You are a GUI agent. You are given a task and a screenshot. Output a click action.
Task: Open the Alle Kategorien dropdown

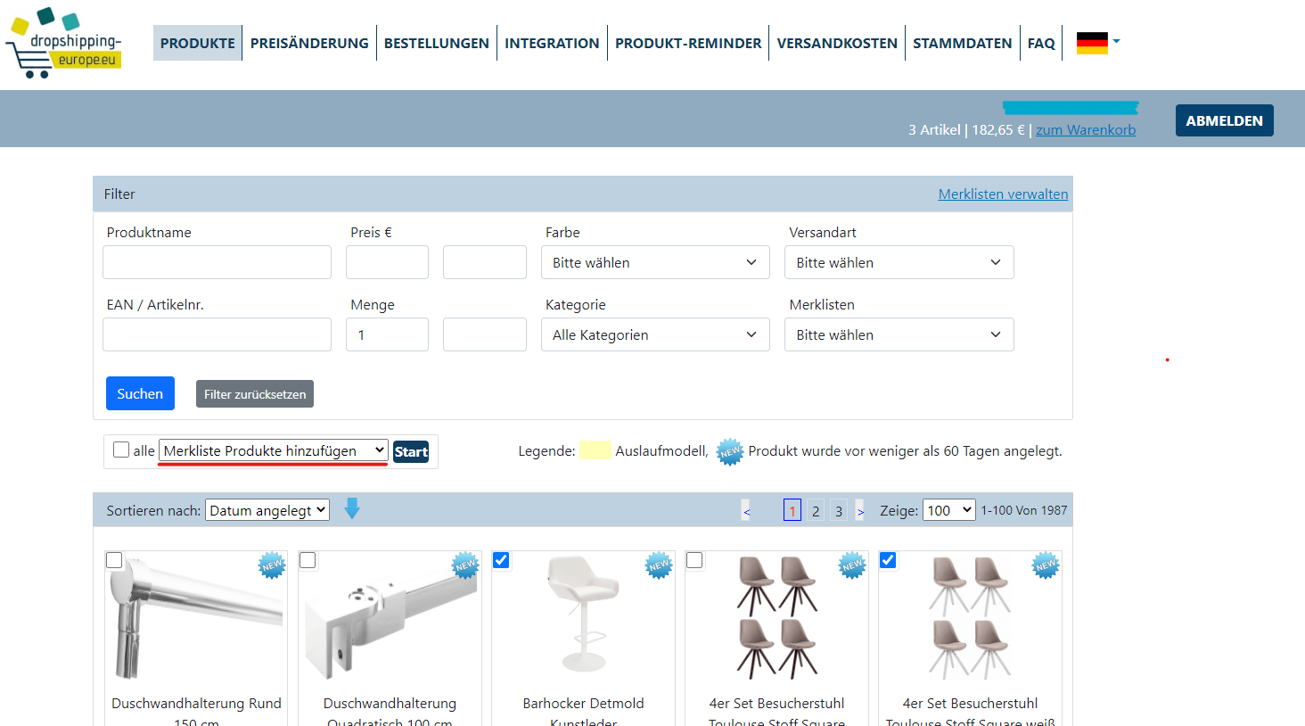coord(654,334)
